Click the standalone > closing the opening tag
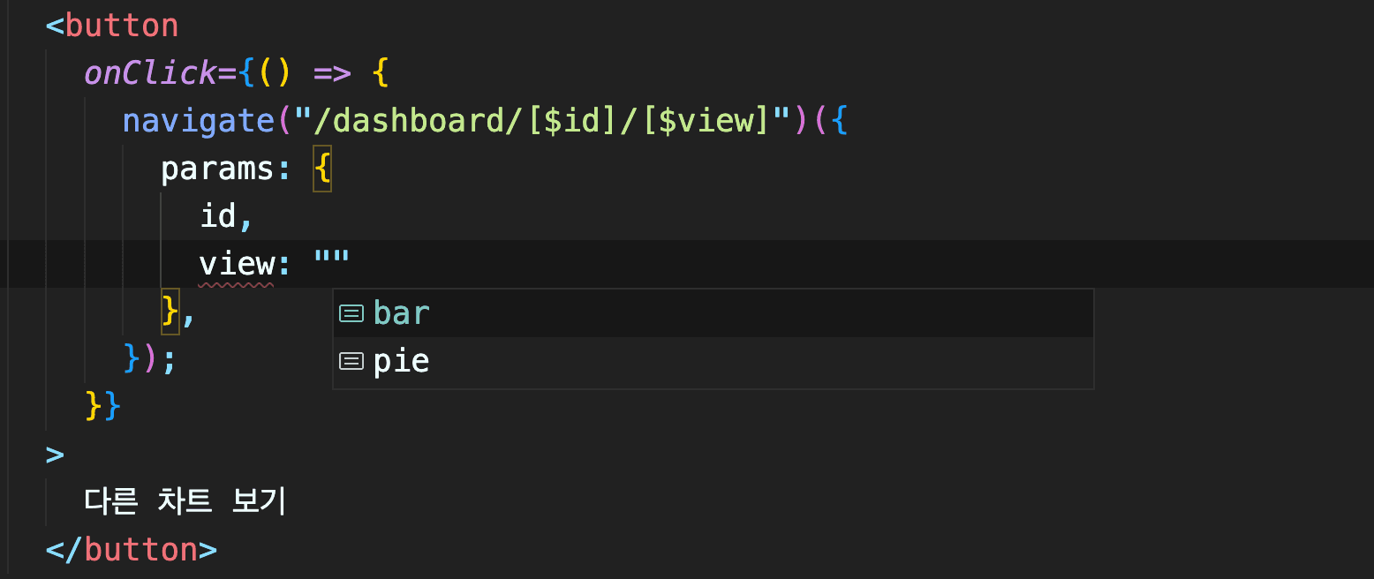Image resolution: width=1374 pixels, height=579 pixels. coord(55,454)
